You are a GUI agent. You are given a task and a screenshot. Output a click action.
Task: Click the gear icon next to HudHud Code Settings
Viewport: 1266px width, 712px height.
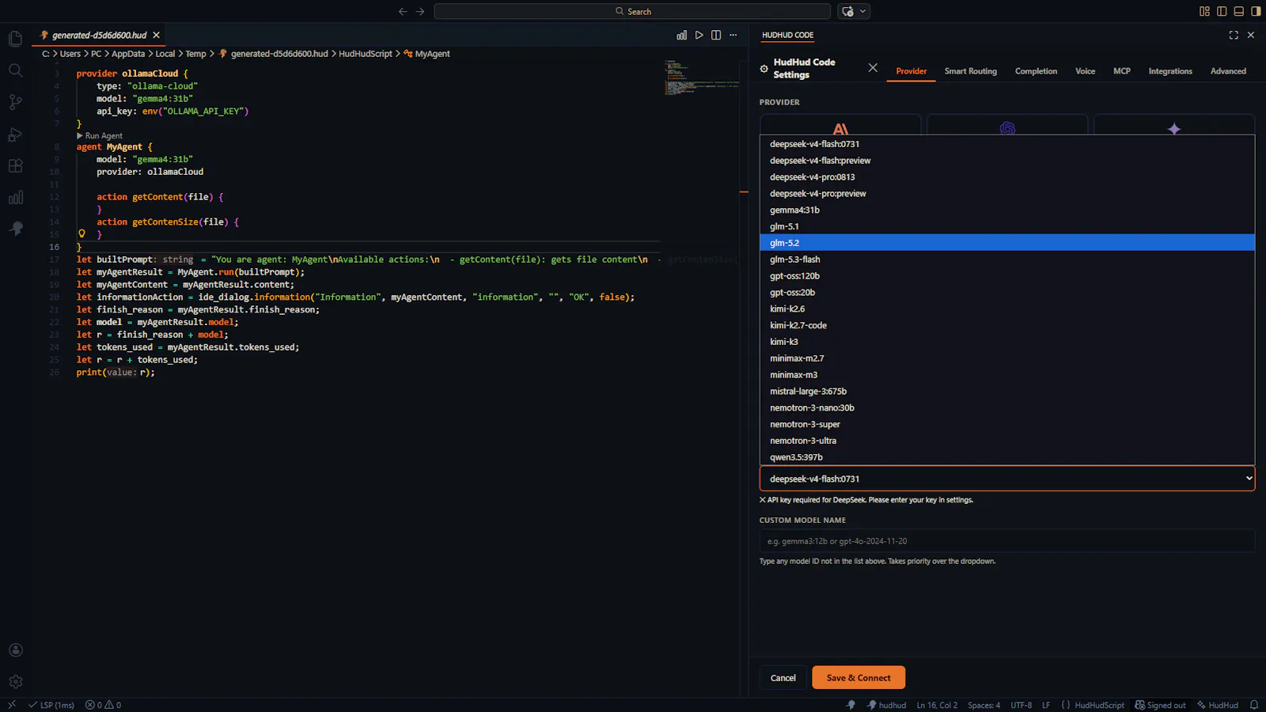tap(764, 69)
